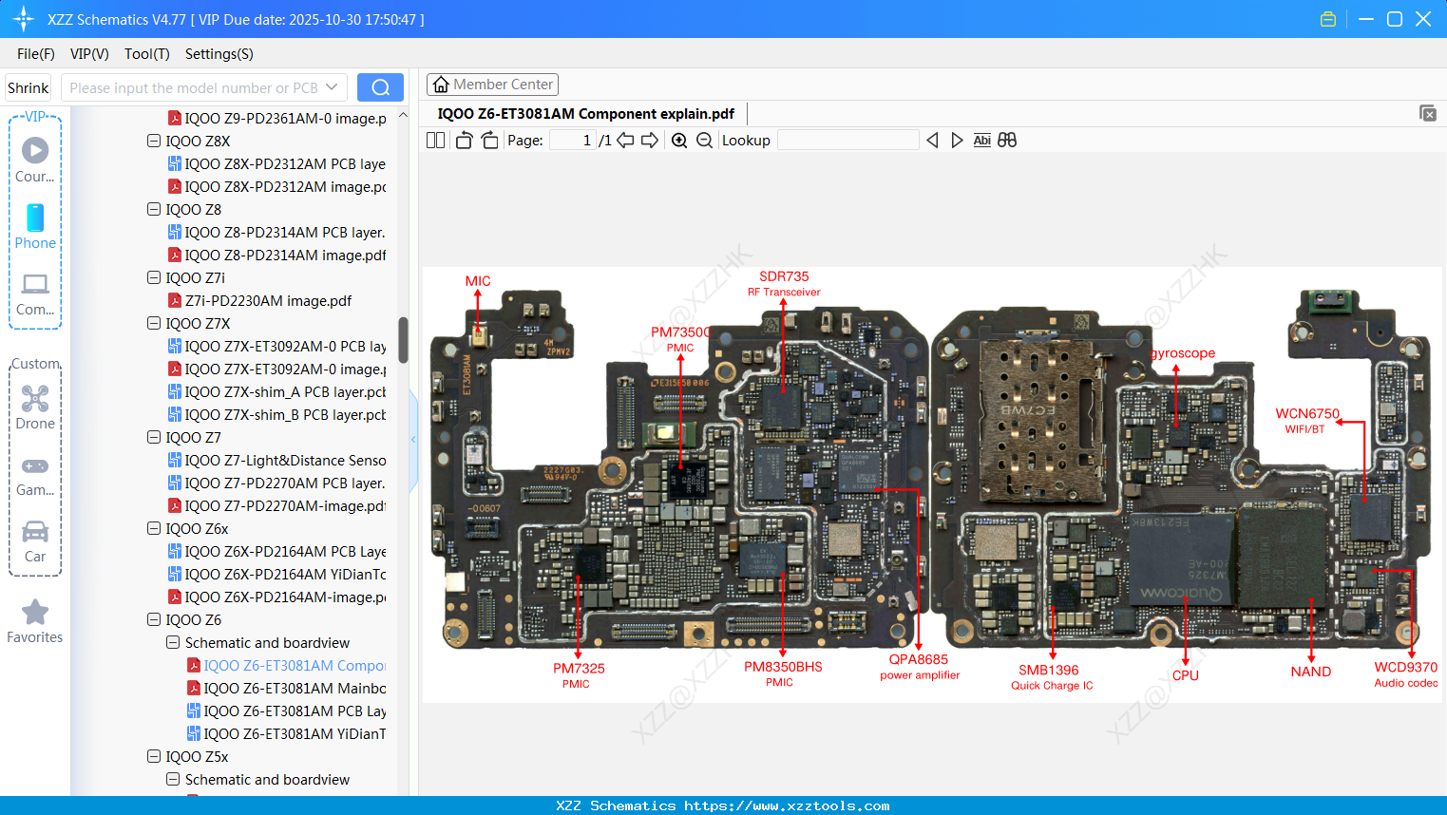1447x815 pixels.
Task: Open the Member Center
Action: coord(492,84)
